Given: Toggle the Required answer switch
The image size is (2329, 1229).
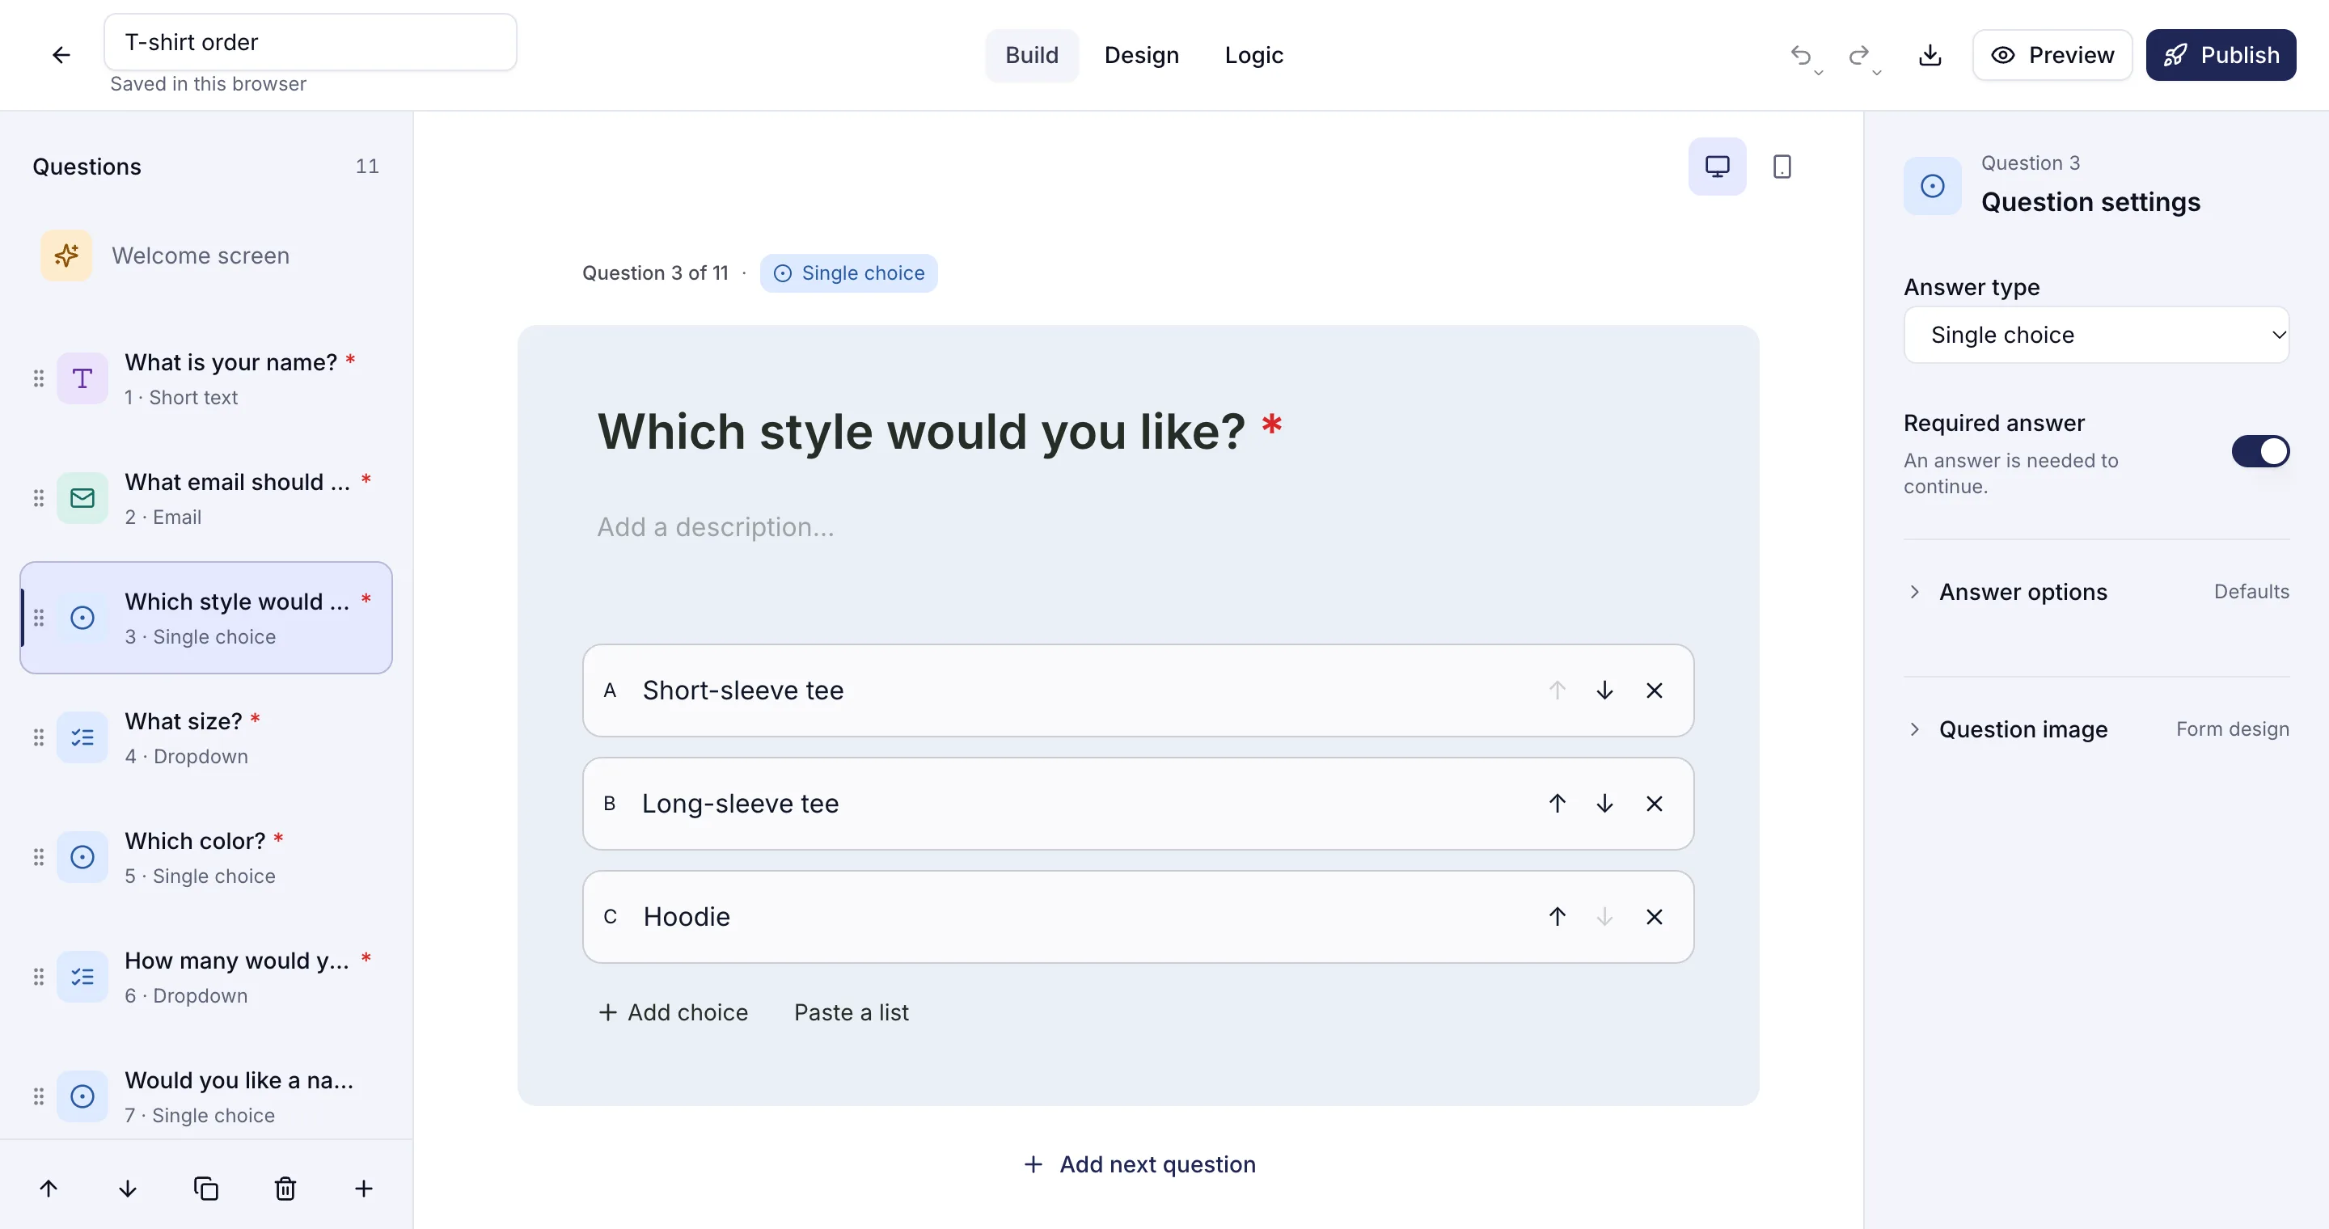Looking at the screenshot, I should (x=2259, y=451).
